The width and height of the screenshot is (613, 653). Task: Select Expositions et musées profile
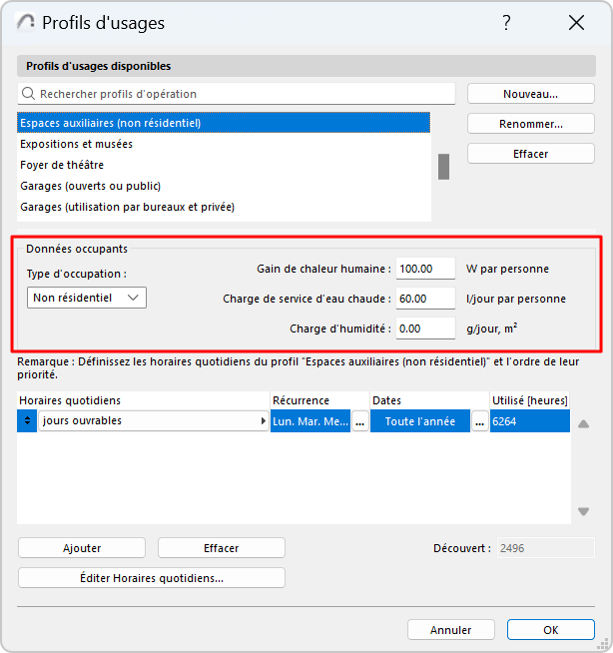coord(77,144)
